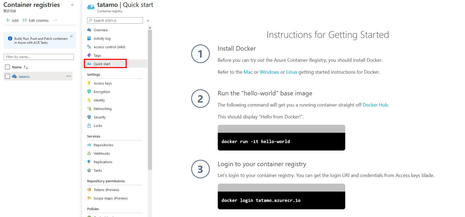Click the resource menu scrollbar thumb

[x=150, y=100]
